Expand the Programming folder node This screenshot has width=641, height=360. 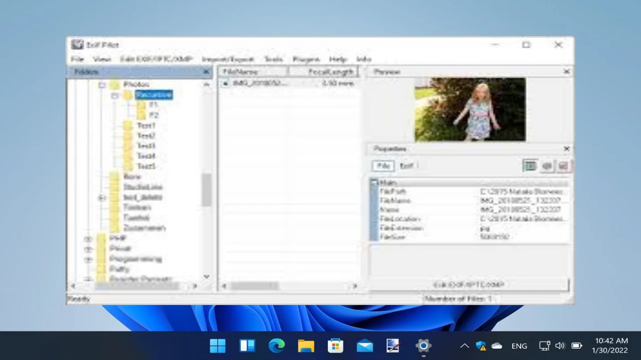pos(89,259)
